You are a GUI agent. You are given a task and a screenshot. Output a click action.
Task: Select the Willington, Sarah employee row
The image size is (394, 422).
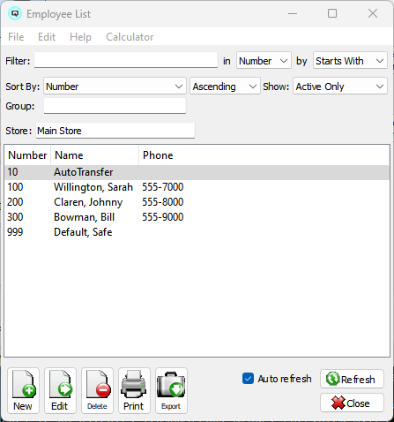pos(197,187)
